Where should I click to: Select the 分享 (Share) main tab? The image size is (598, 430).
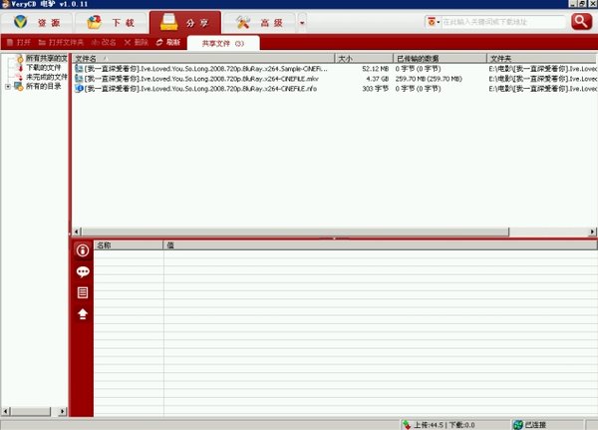click(x=185, y=23)
